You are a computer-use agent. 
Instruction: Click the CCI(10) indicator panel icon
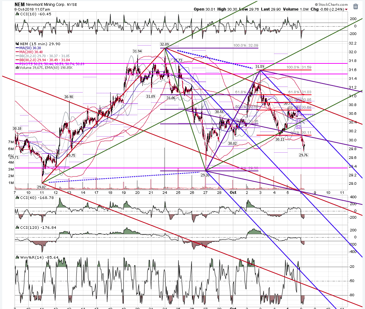coord(17,14)
